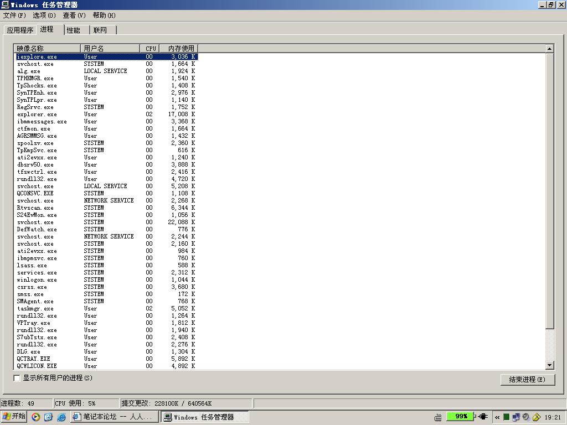Open Windows Media Player from quick launch
The width and height of the screenshot is (567, 425).
click(36, 417)
